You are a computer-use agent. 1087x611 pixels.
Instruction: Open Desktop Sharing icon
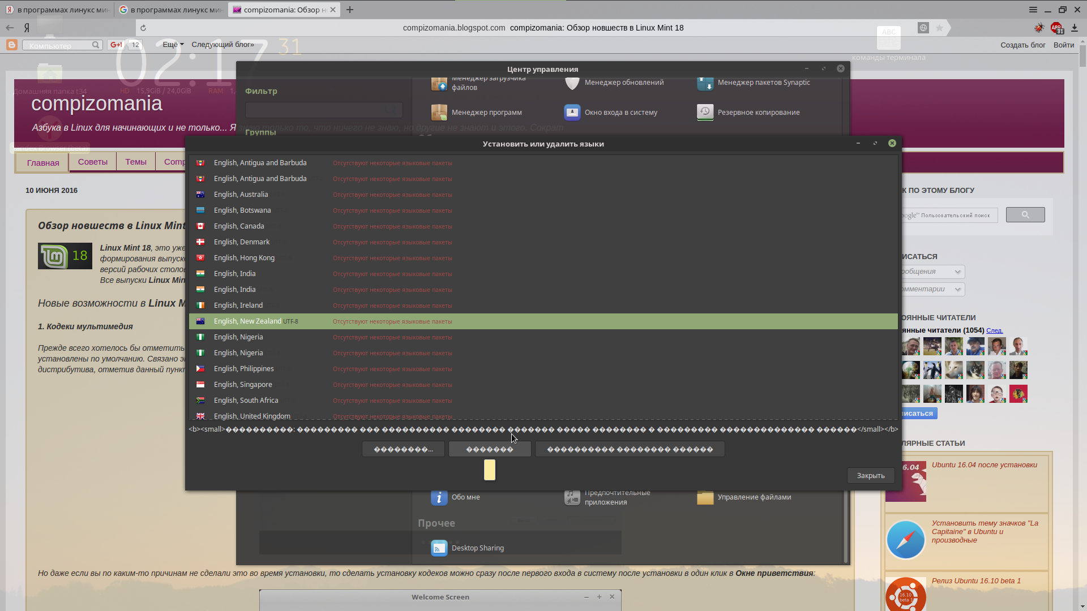[x=439, y=548]
